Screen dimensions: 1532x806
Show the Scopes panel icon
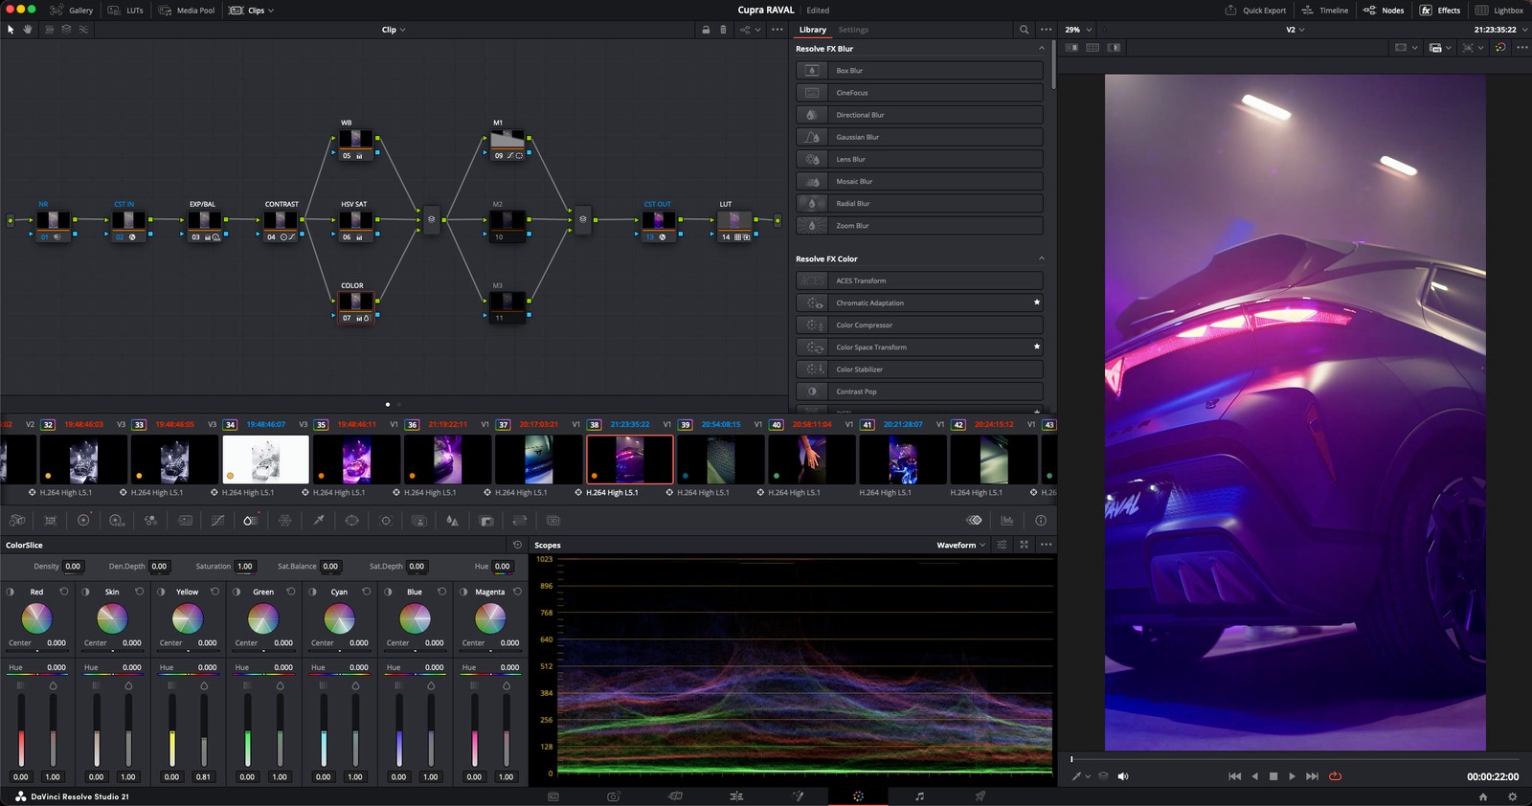point(1007,520)
